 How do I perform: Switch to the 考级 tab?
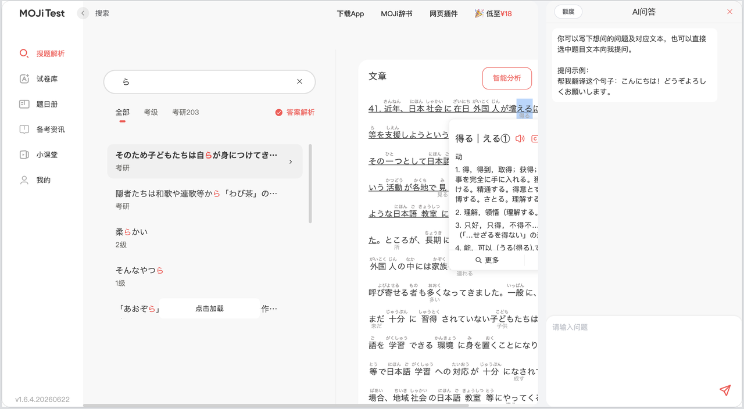pyautogui.click(x=151, y=112)
